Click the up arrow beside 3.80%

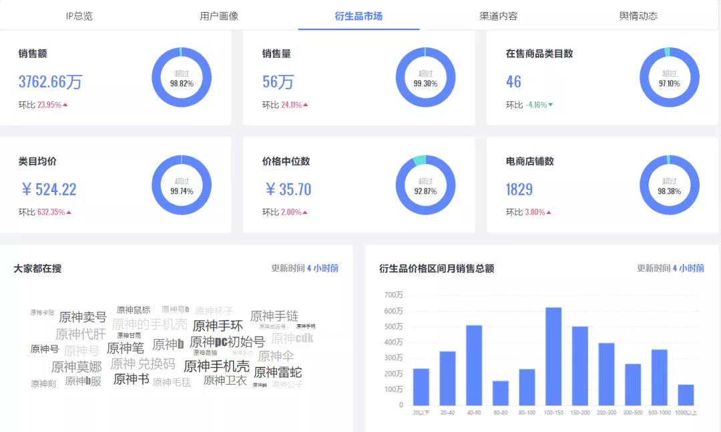coord(549,213)
